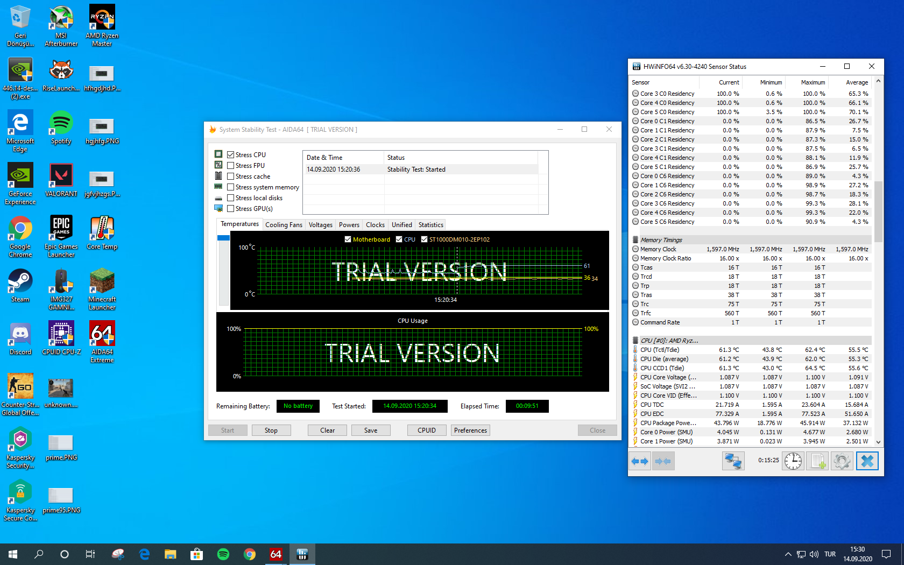Enable Stress system memory checkbox
This screenshot has height=565, width=904.
(x=230, y=187)
